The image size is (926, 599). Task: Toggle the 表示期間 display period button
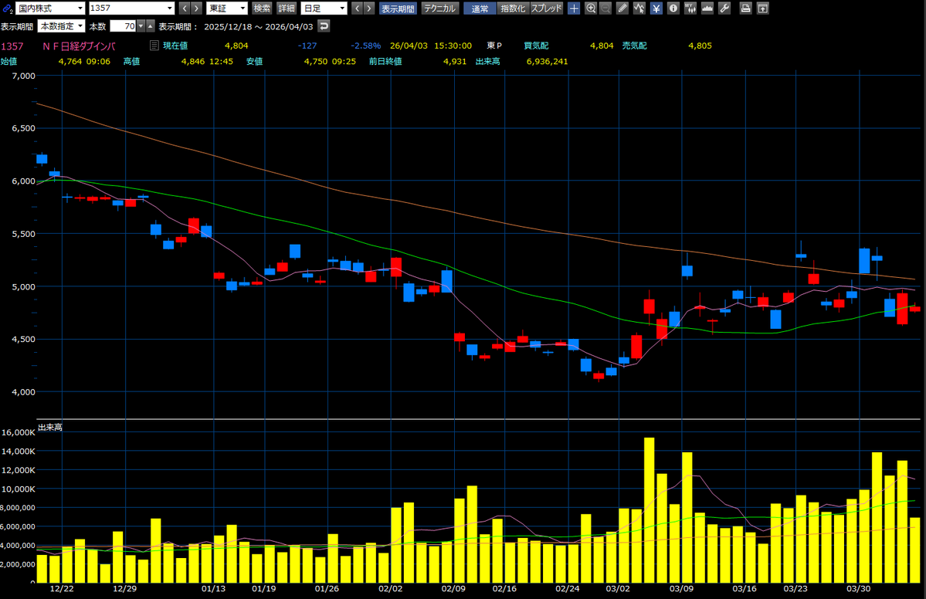click(x=398, y=8)
